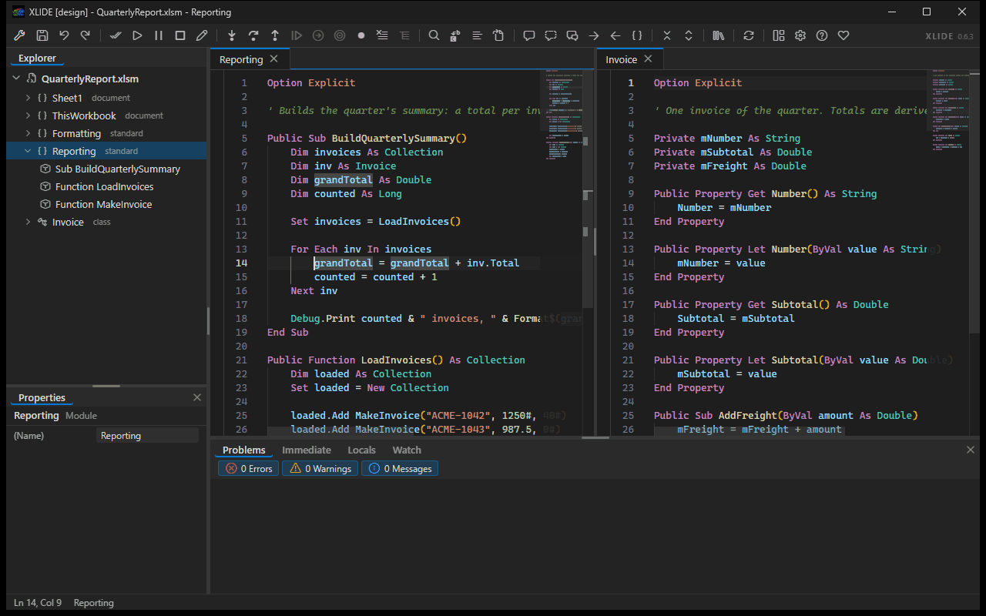Save the project with the floppy disk icon
Image resolution: width=986 pixels, height=616 pixels.
click(x=42, y=35)
